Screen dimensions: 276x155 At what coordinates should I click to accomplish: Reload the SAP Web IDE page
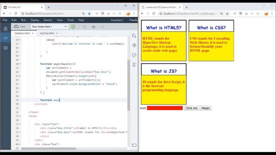16,13
